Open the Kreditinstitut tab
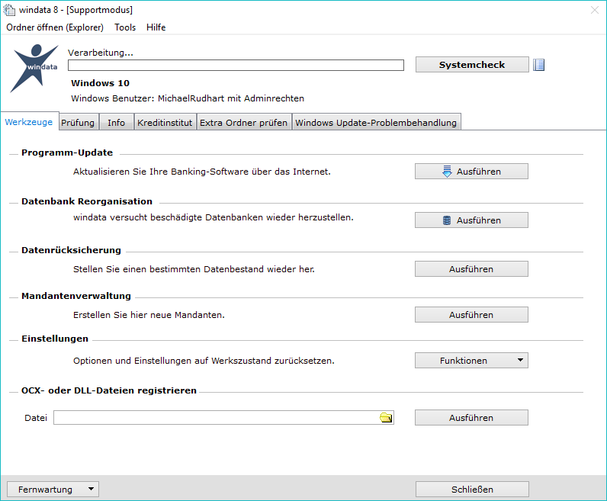 click(165, 122)
